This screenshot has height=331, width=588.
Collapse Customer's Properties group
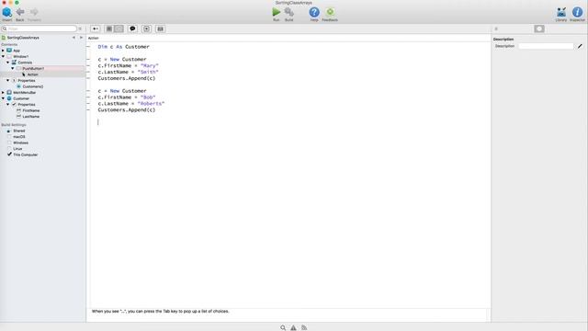point(8,104)
